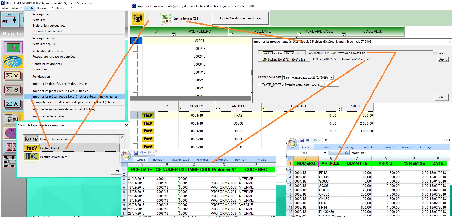This screenshot has height=217, width=452.
Task: Open Affichage tab in Détail Excel window
Action: (426, 147)
